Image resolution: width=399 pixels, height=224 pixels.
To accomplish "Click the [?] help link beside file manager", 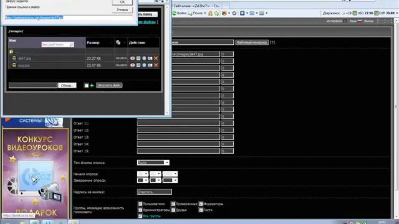I will coord(272,42).
